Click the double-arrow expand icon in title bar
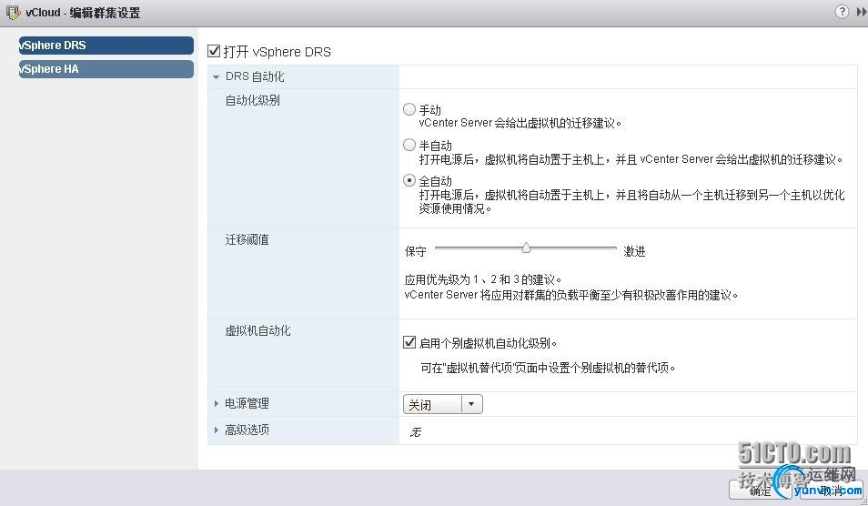The width and height of the screenshot is (868, 506). coord(862,12)
